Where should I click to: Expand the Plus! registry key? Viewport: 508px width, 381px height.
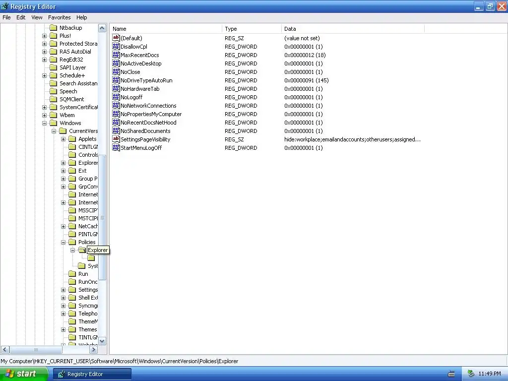coord(44,36)
